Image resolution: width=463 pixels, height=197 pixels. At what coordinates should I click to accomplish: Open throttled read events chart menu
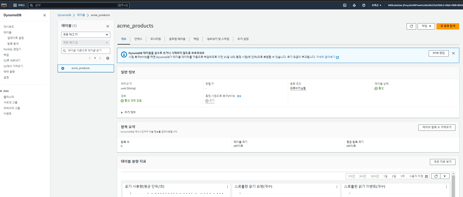pyautogui.click(x=446, y=187)
